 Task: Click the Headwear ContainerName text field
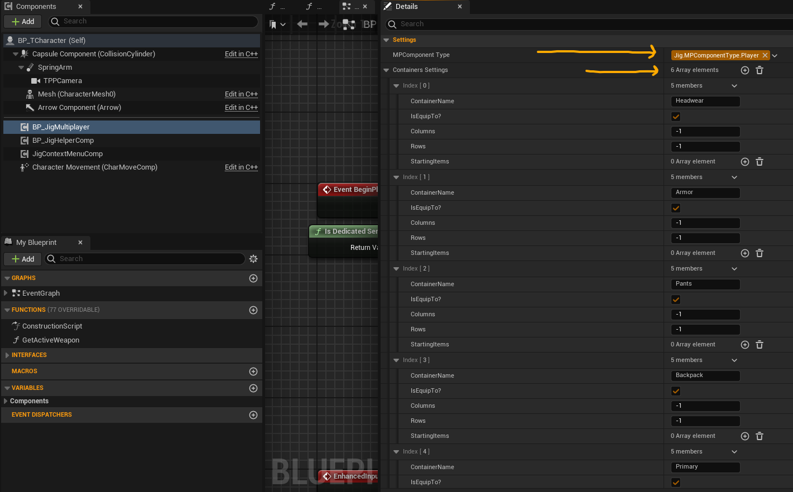[705, 101]
